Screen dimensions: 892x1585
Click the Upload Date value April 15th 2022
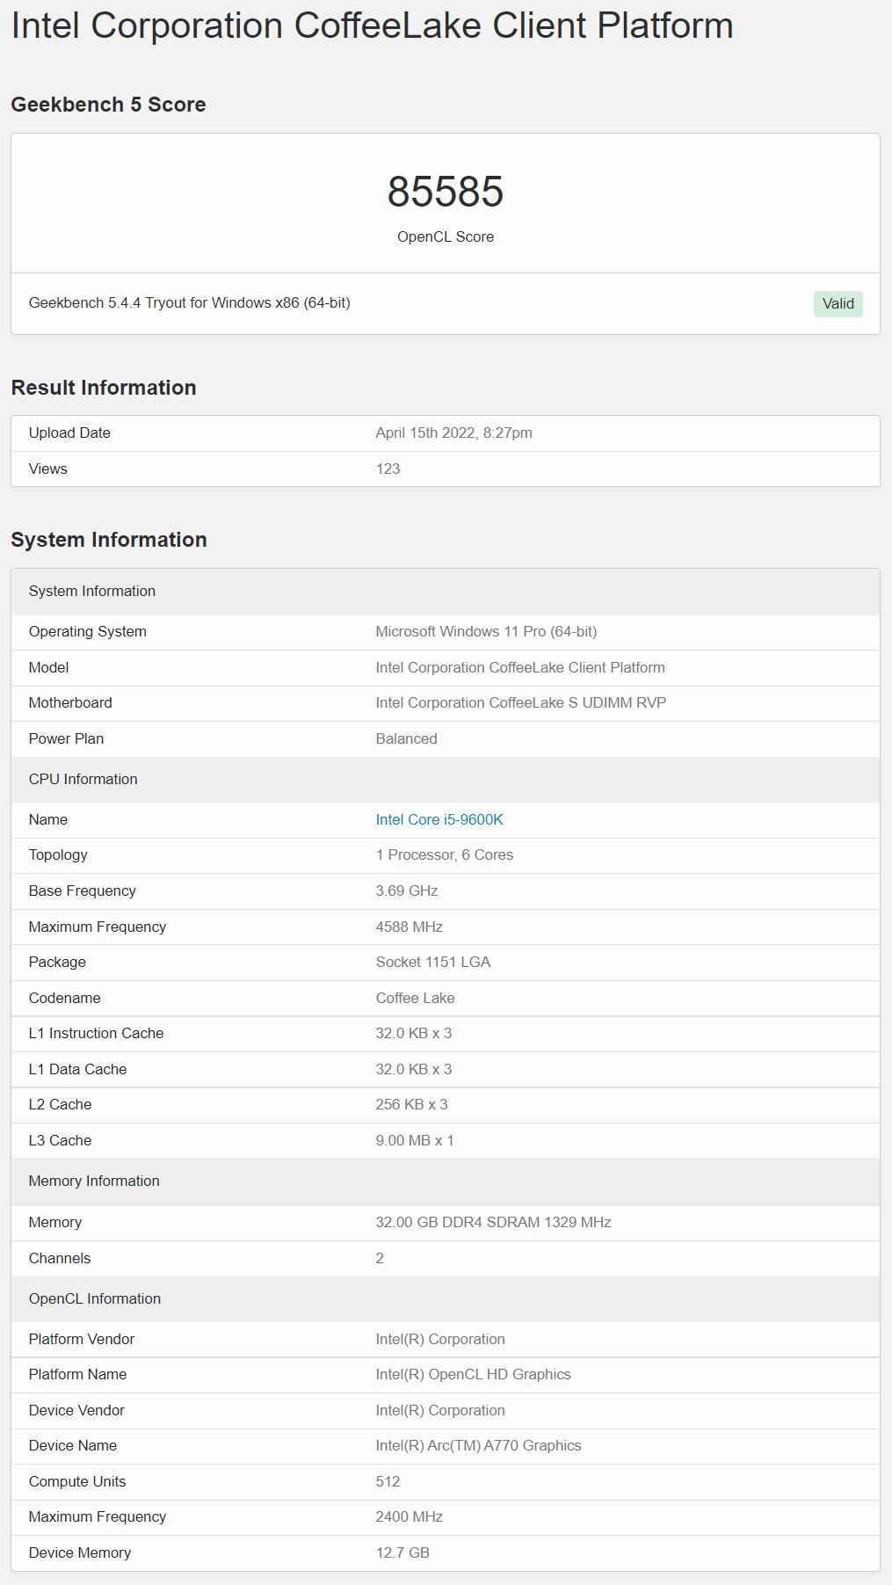453,433
